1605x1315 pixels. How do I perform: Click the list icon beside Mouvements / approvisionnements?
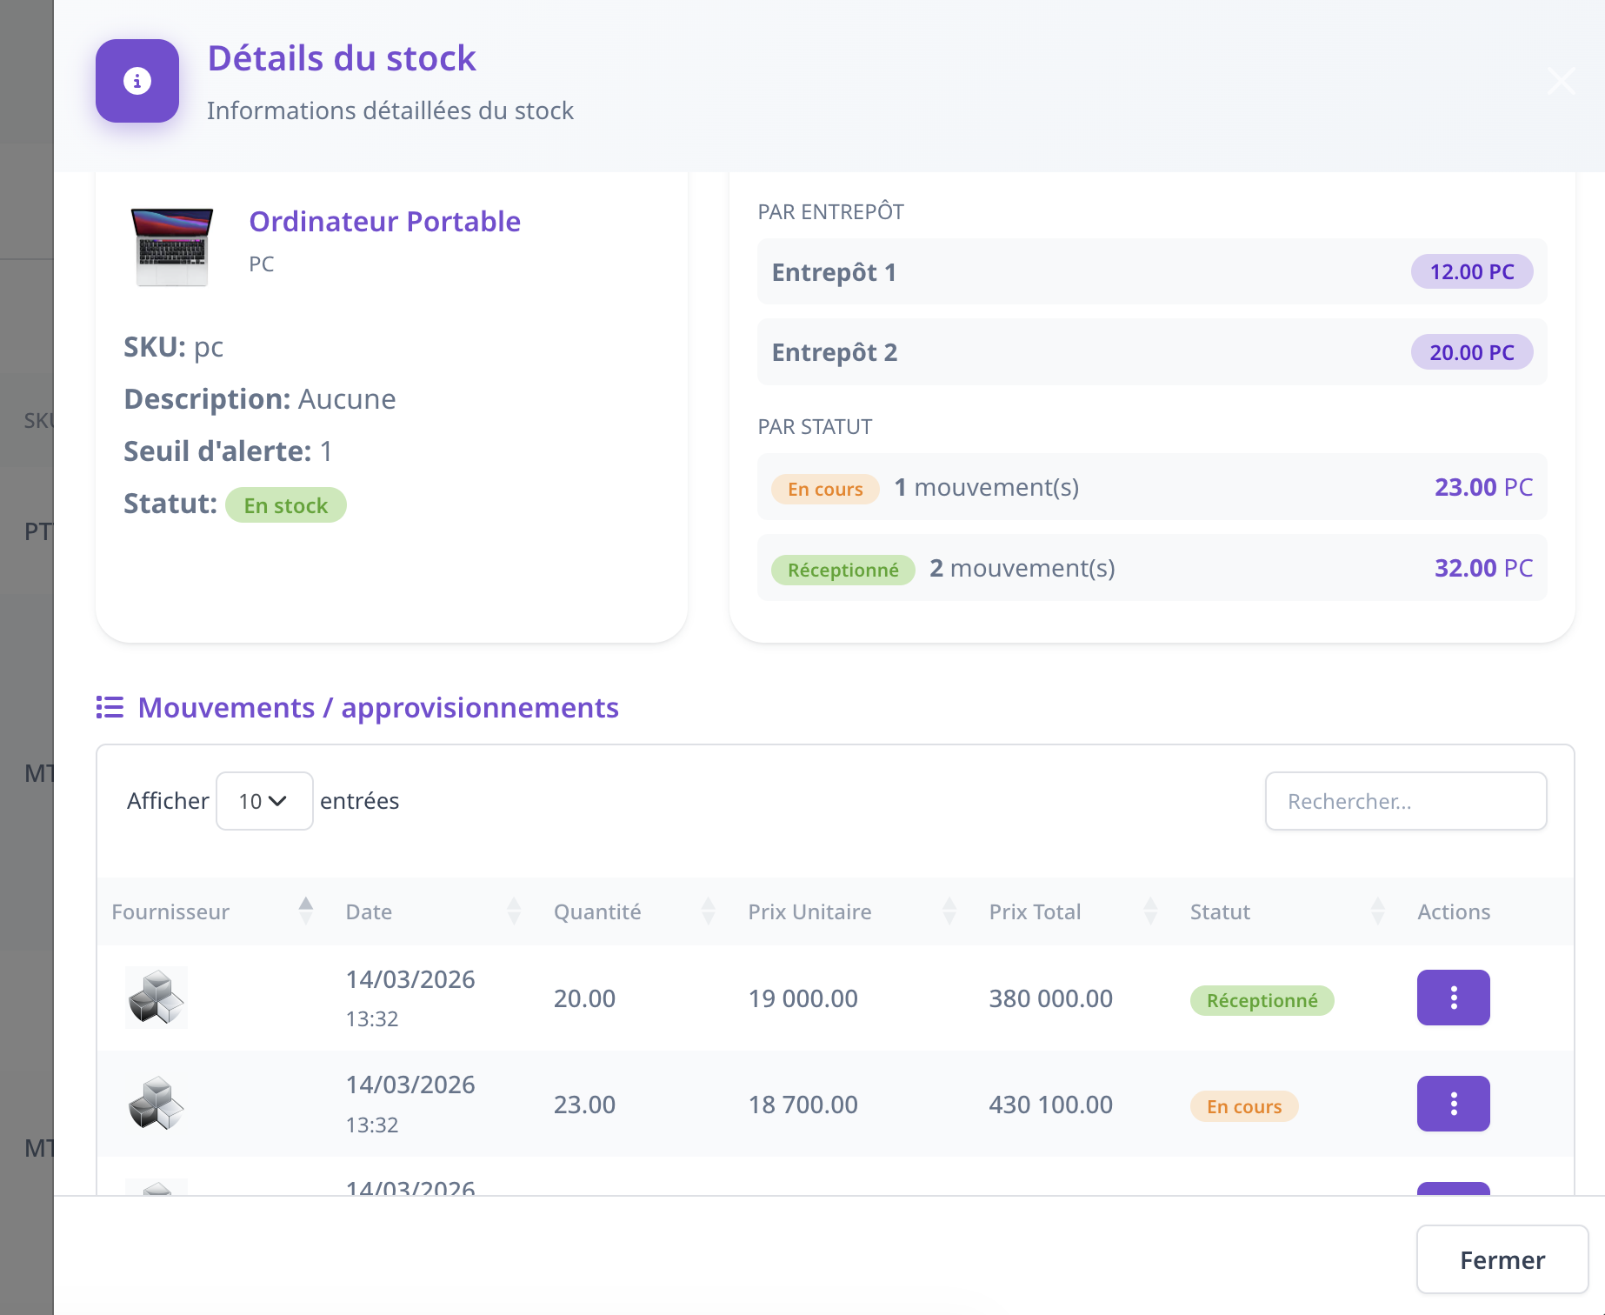pos(110,707)
